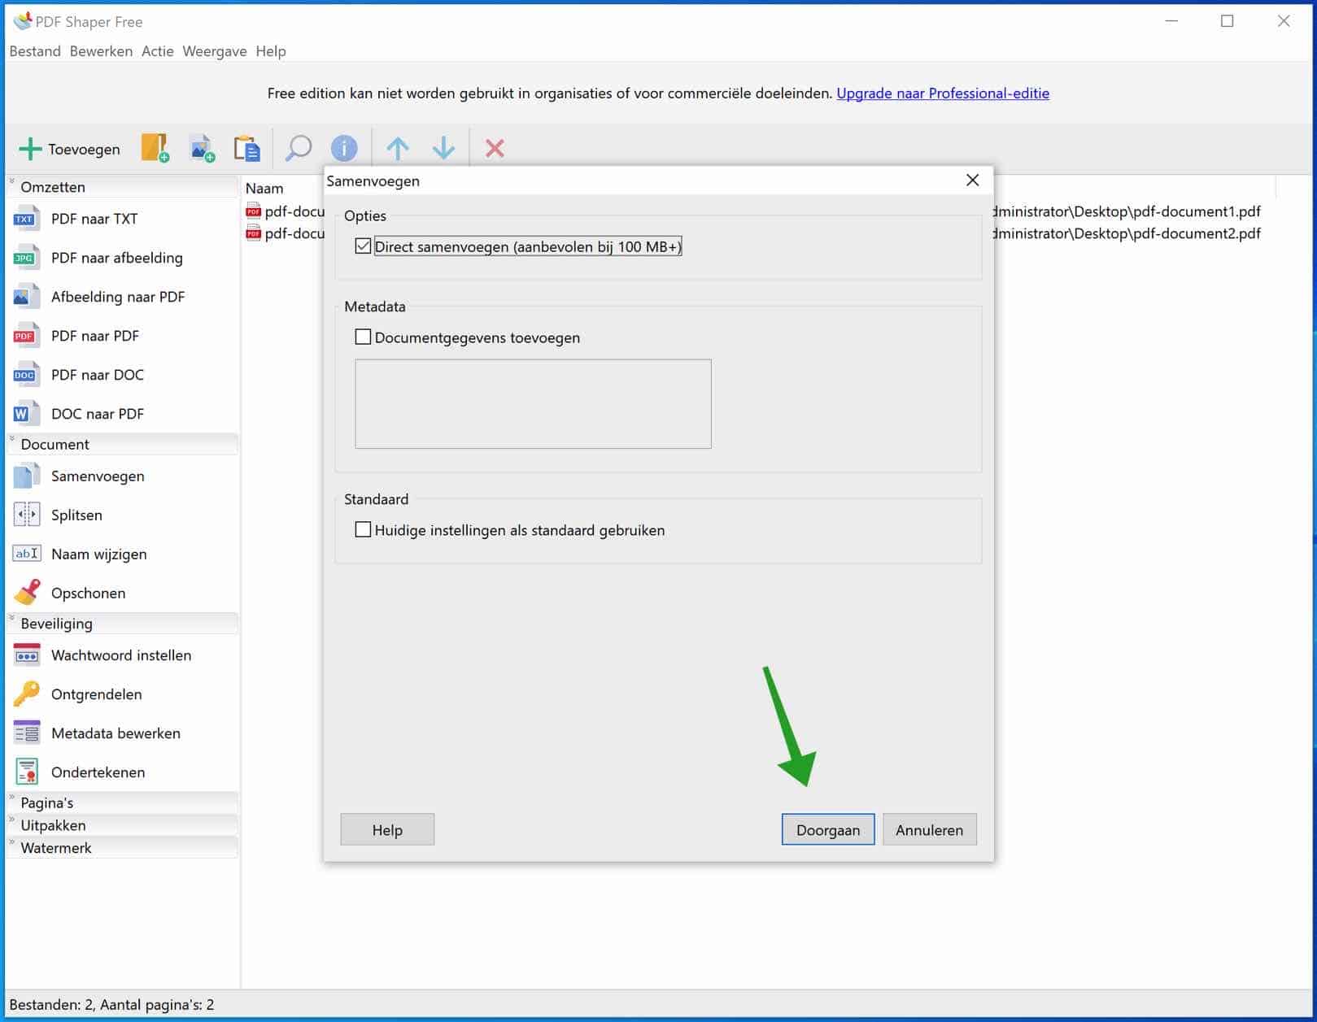Uncheck Direct samenvoegen option

click(x=364, y=246)
